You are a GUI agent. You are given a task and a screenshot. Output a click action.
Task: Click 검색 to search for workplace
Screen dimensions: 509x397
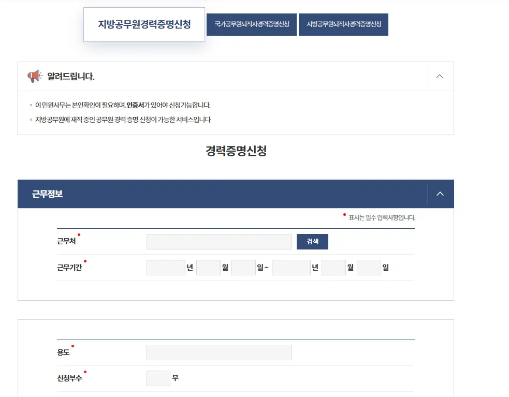(312, 241)
